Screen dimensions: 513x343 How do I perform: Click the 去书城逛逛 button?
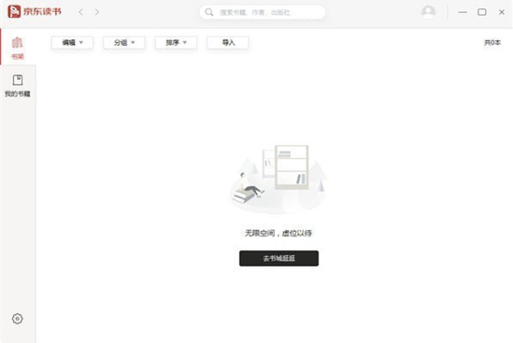(278, 258)
